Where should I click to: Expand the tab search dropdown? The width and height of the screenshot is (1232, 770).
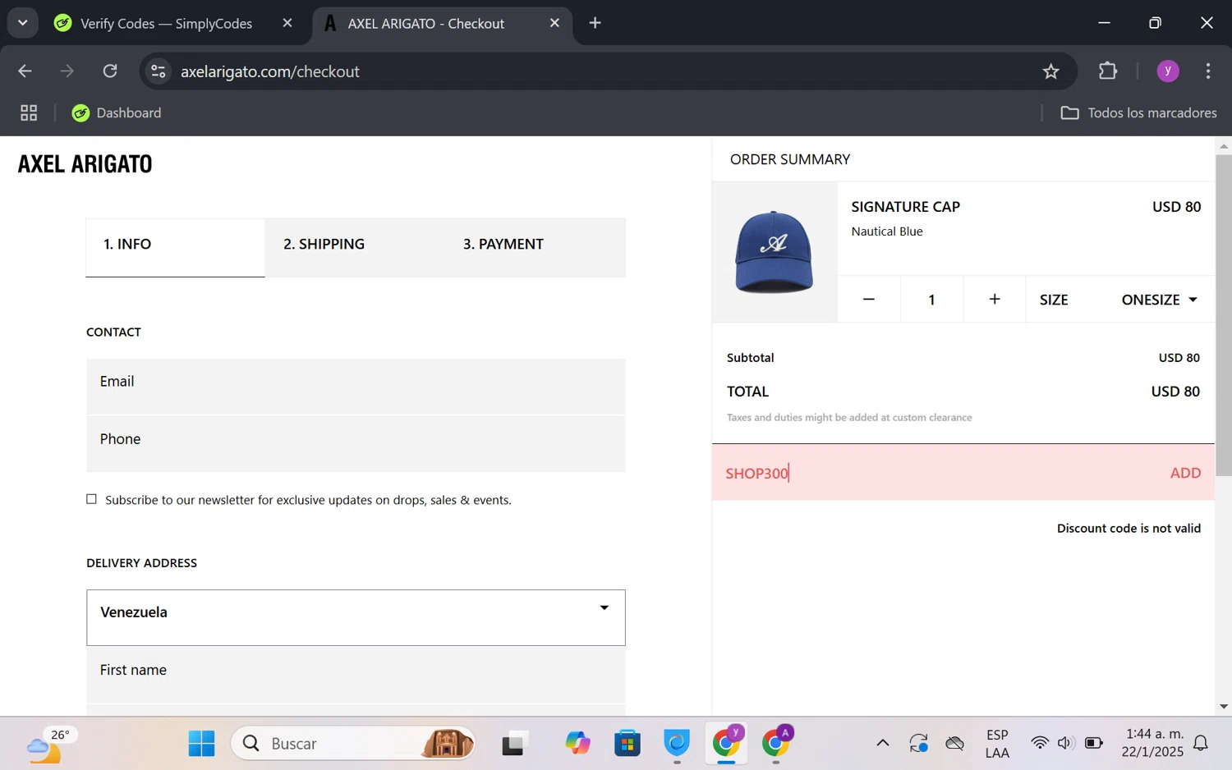(x=23, y=23)
